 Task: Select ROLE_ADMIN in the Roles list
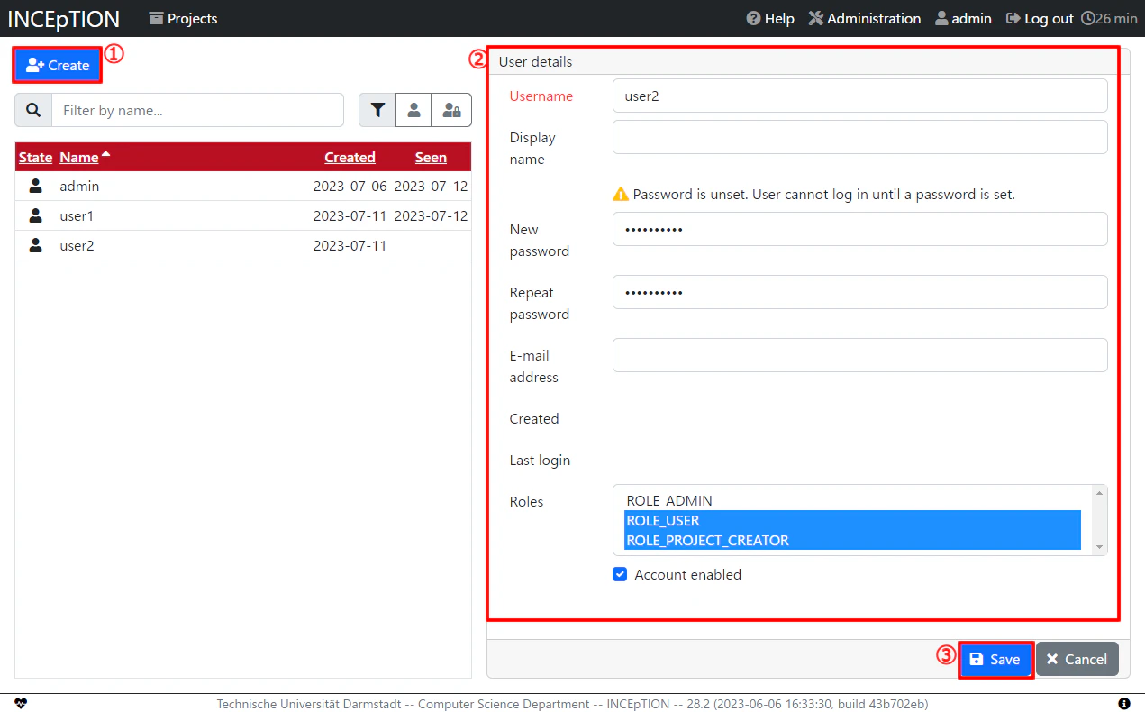click(852, 500)
